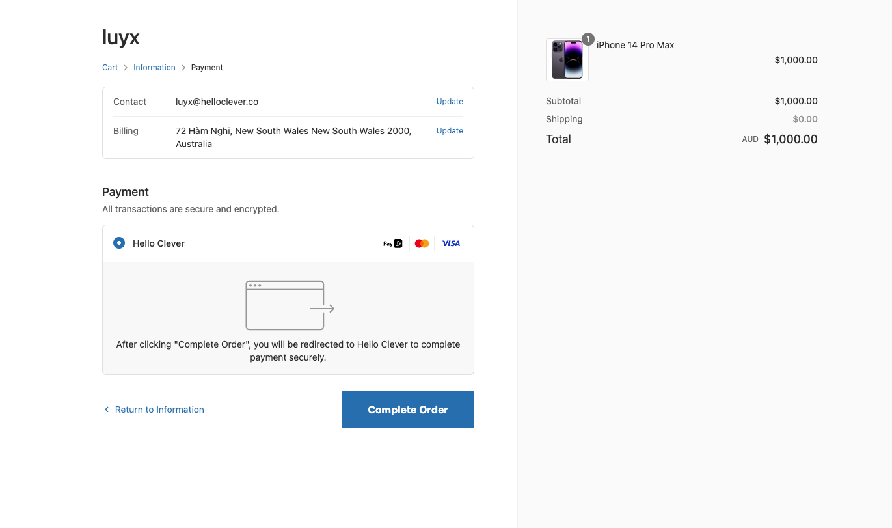Screen dimensions: 892x528
Task: Select the Hello Clever radio button
Action: [119, 243]
